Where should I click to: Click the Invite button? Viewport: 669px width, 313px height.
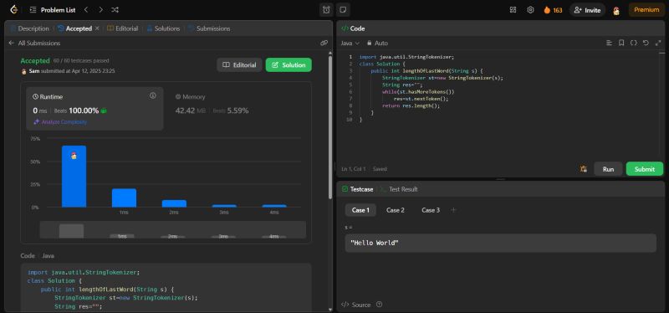click(588, 10)
